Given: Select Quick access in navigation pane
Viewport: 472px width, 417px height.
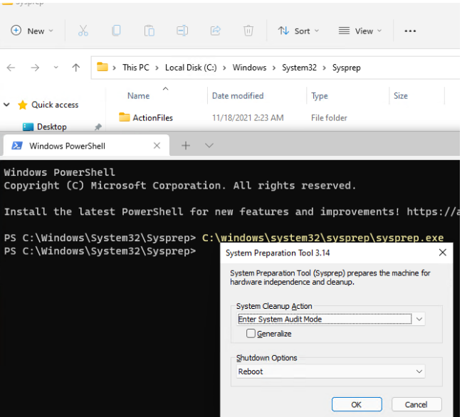Looking at the screenshot, I should coord(55,105).
